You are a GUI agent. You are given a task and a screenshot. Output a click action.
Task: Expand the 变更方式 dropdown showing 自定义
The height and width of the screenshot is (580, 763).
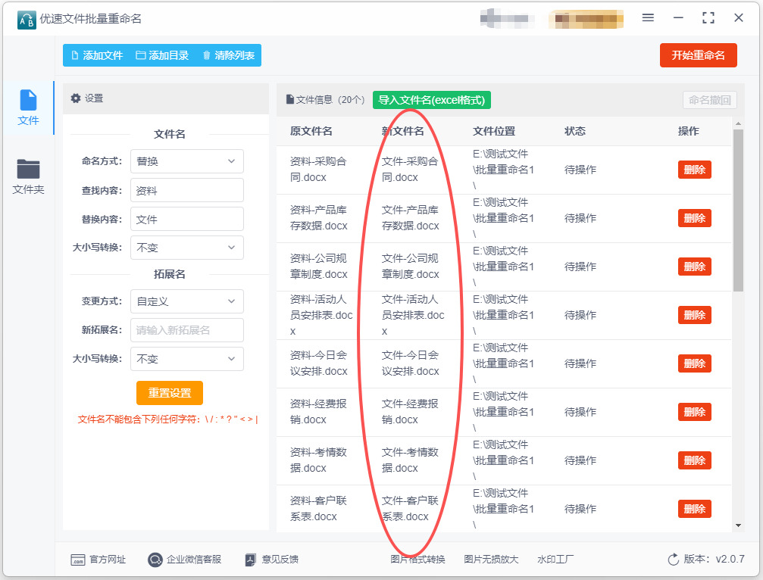[186, 301]
